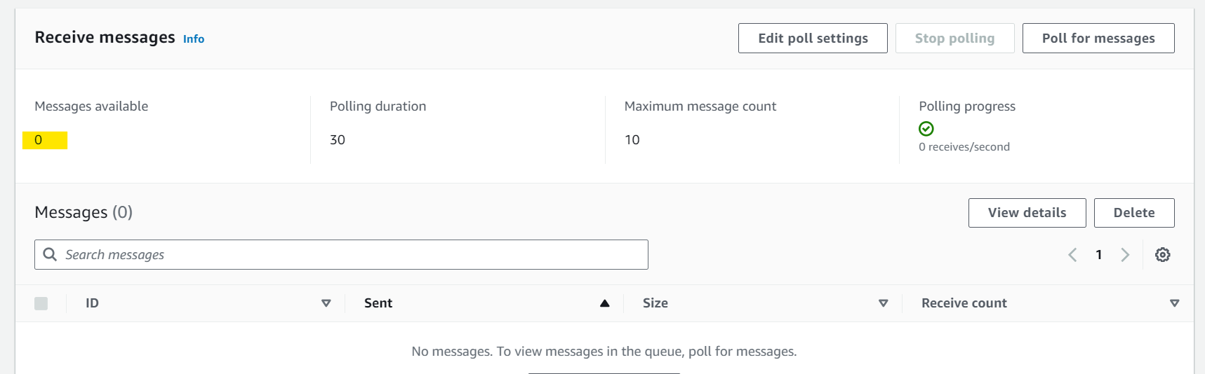Screen dimensions: 1205x374
Task: Go to next page of messages
Action: tap(1125, 255)
